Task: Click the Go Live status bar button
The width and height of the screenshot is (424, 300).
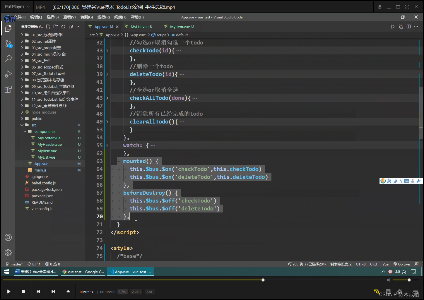Action: coord(401,264)
